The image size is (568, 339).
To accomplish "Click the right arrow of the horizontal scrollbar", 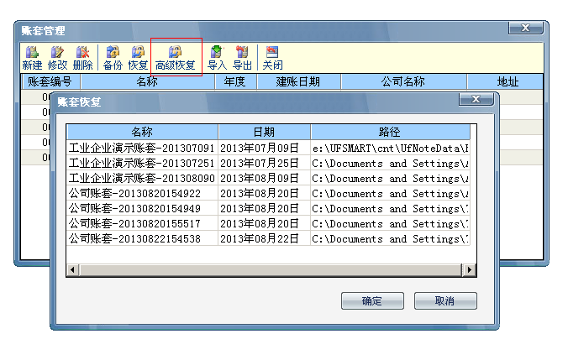I will click(470, 270).
